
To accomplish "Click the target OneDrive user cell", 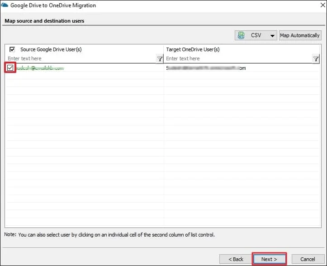I will click(242, 68).
